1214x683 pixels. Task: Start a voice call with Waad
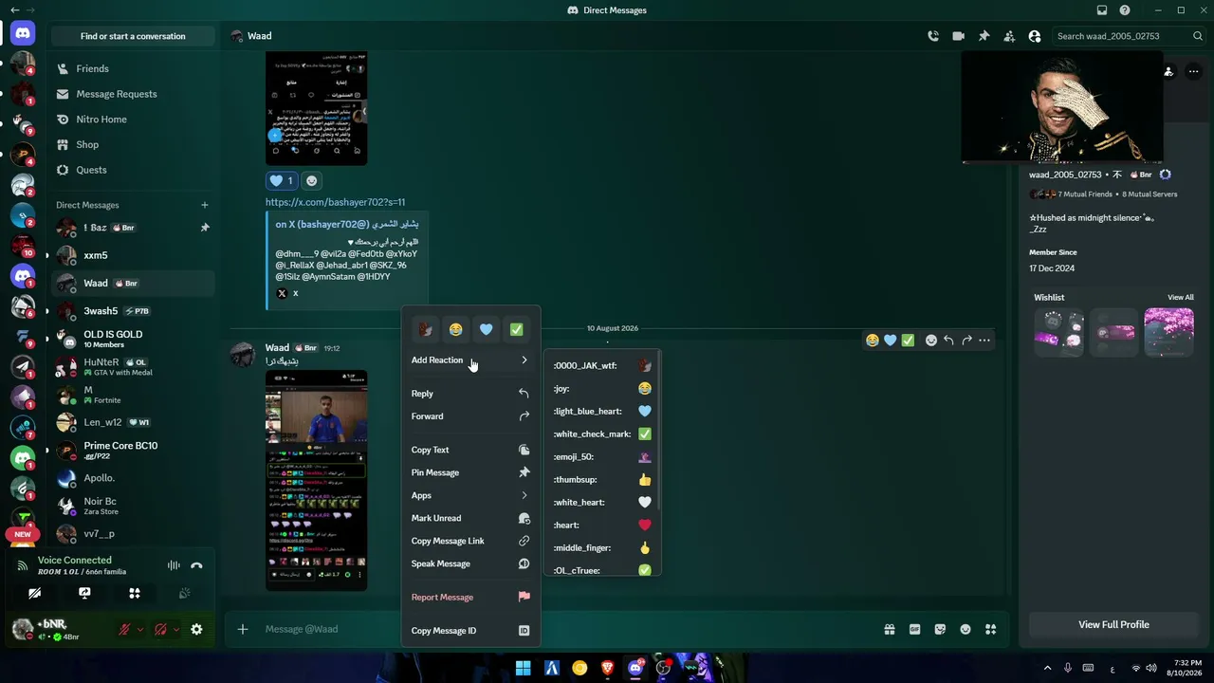point(933,36)
